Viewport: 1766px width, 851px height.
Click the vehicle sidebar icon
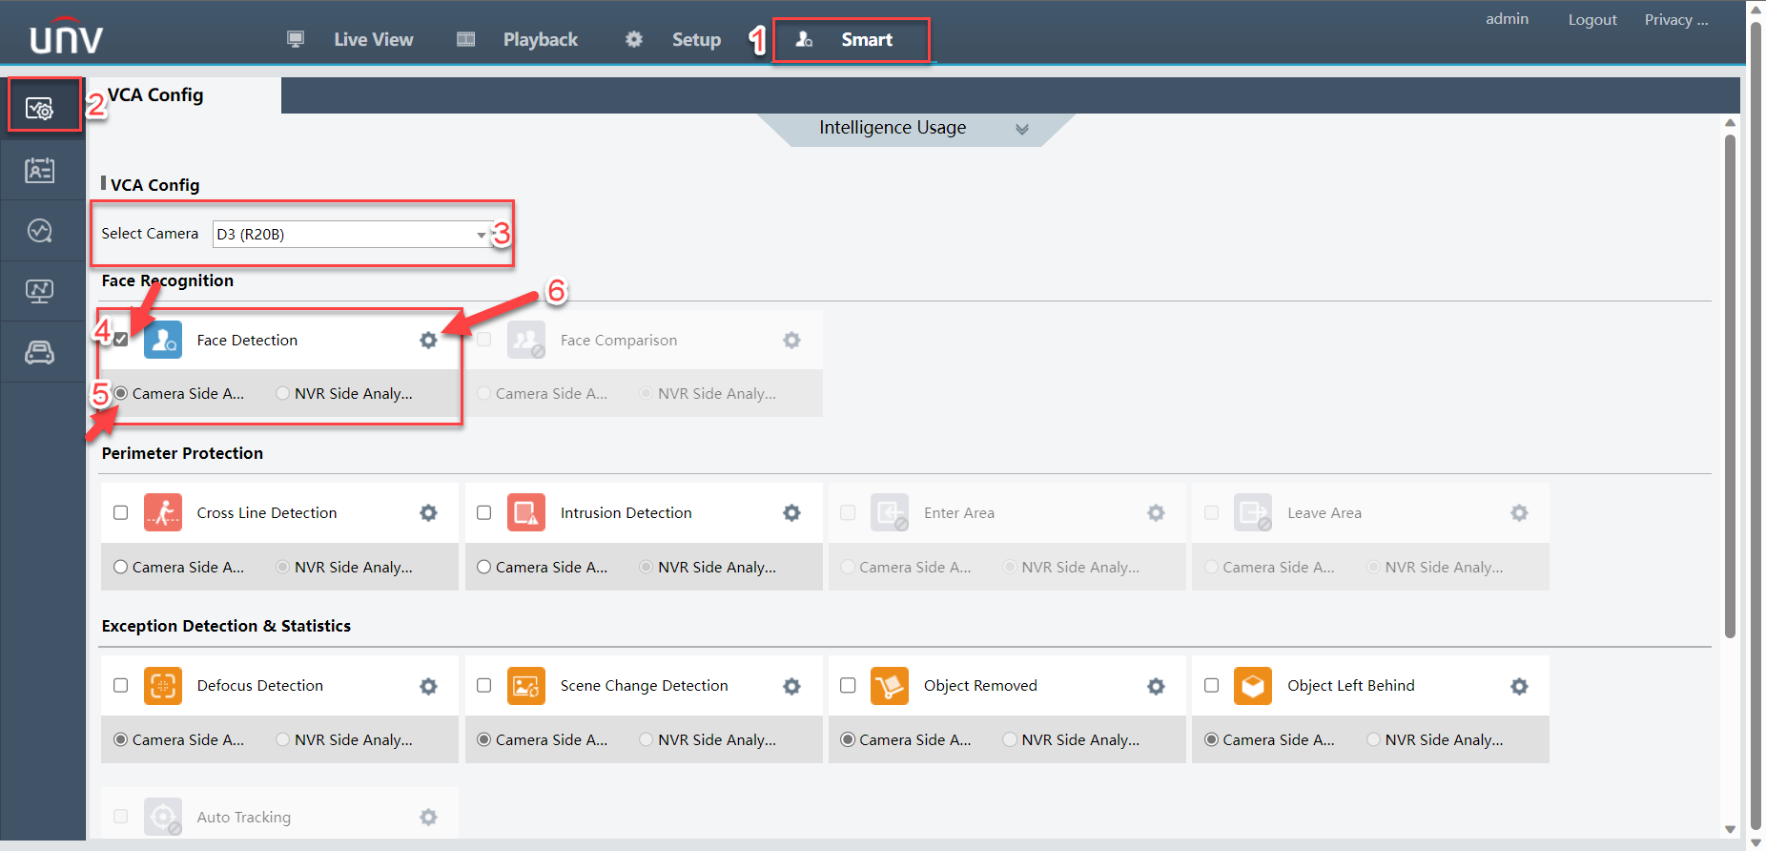pyautogui.click(x=40, y=353)
